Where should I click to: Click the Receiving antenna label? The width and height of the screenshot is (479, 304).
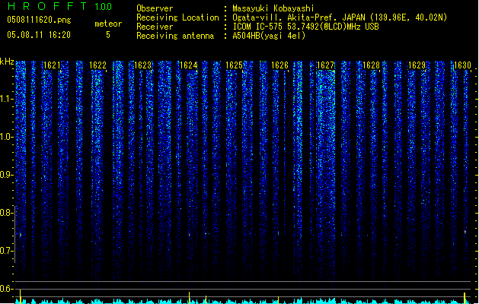point(175,36)
